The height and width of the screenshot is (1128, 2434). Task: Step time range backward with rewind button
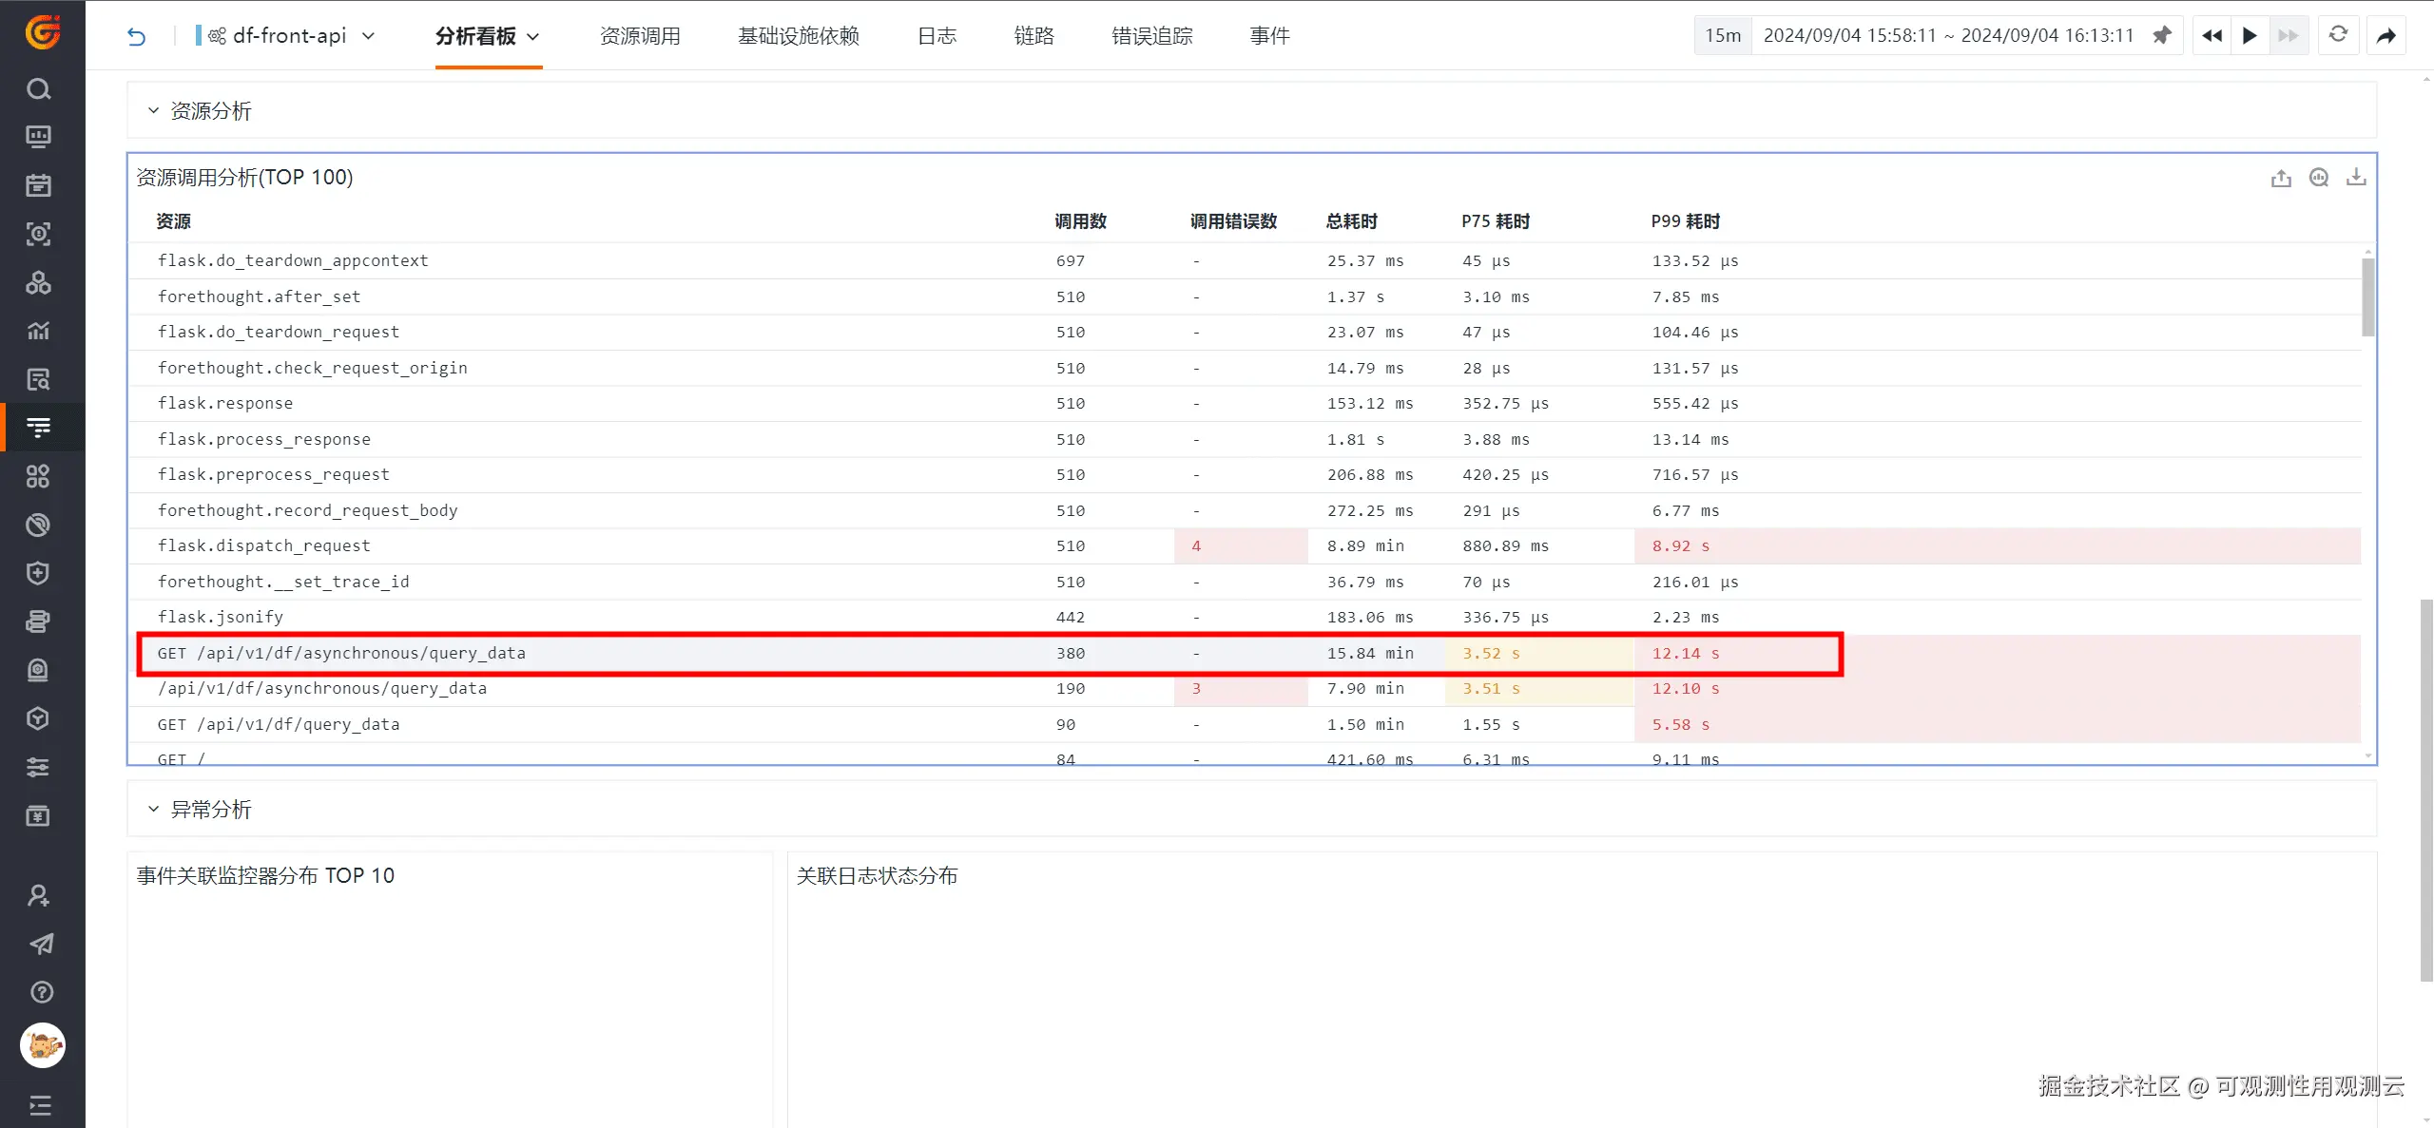click(2212, 36)
